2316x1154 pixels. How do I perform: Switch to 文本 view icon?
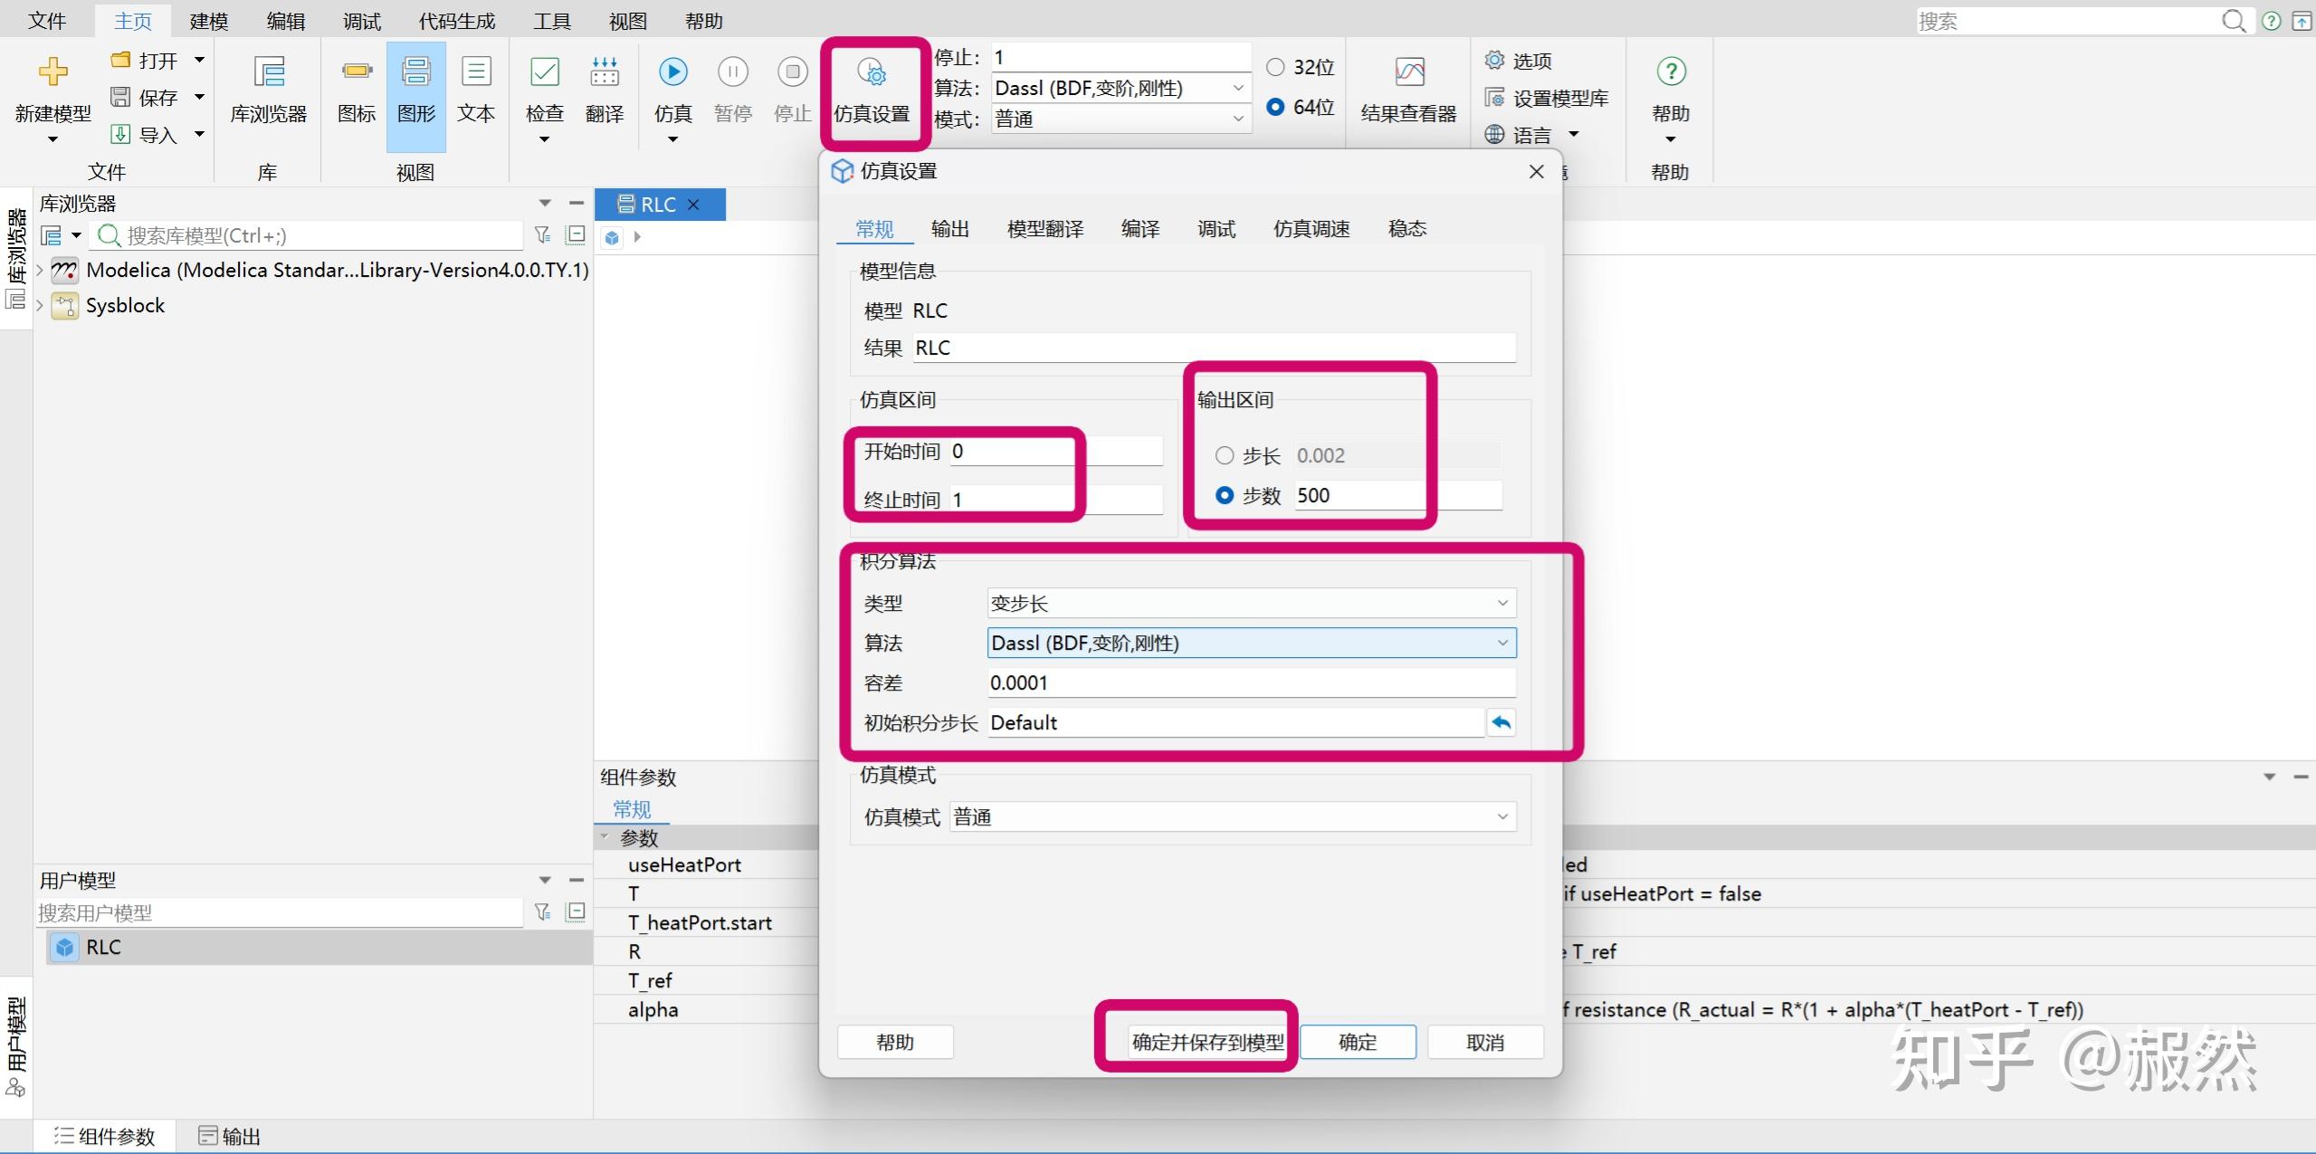click(x=476, y=72)
